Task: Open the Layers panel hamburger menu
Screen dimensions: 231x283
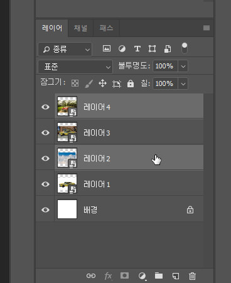Action: (207, 28)
